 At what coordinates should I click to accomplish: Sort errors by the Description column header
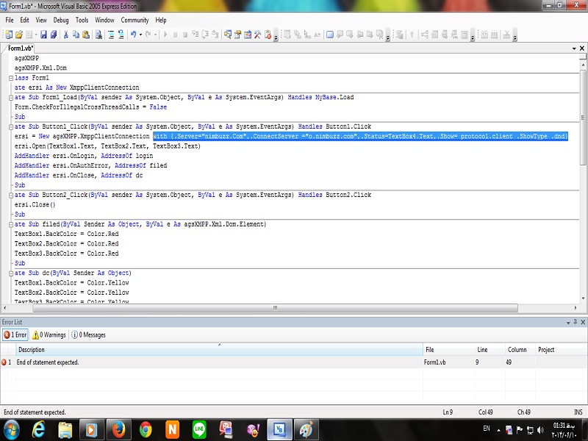point(219,350)
